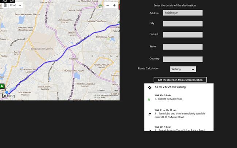Click the 85 highway shield on map
237x148 pixels.
coord(100,7)
